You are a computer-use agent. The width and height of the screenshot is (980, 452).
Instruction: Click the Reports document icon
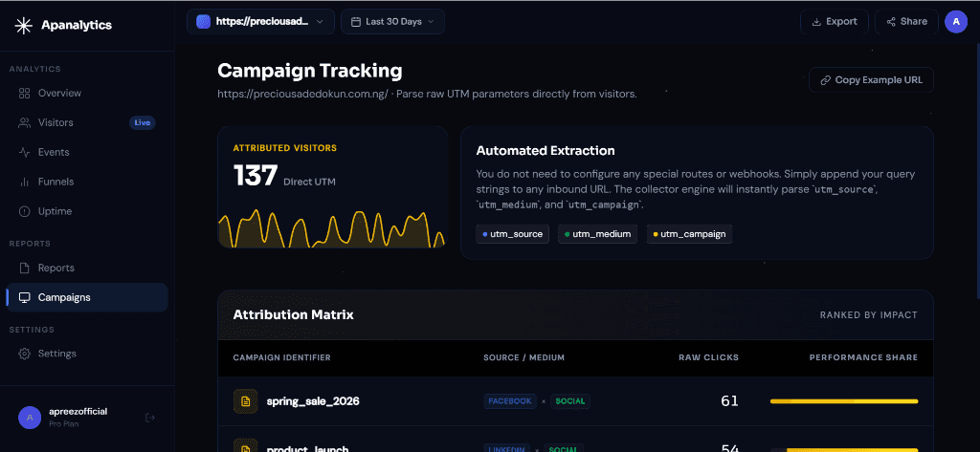pos(24,268)
